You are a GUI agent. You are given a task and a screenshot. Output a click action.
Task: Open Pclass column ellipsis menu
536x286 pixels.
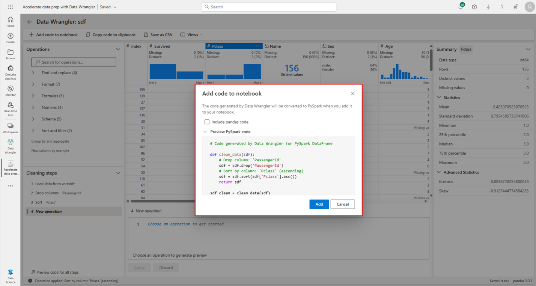(258, 46)
